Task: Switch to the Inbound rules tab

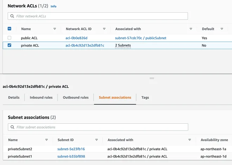Action: 41,97
